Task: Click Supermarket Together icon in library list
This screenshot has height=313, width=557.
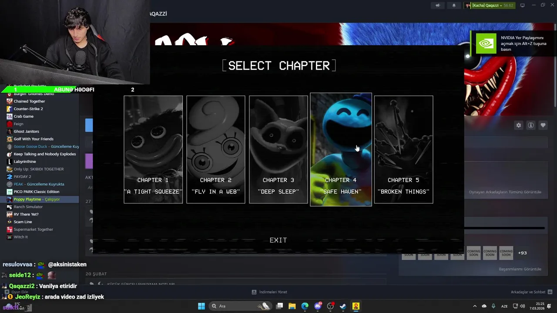Action: pyautogui.click(x=10, y=230)
